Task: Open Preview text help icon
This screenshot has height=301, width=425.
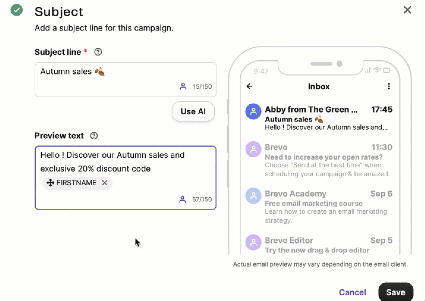Action: click(x=94, y=136)
